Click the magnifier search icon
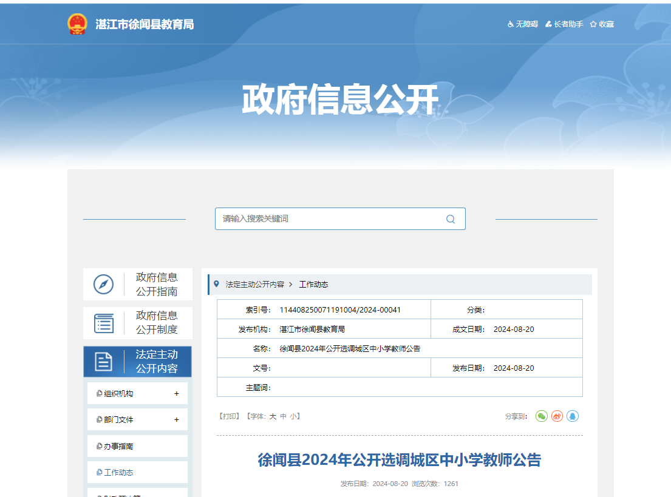The height and width of the screenshot is (497, 671). pyautogui.click(x=451, y=219)
